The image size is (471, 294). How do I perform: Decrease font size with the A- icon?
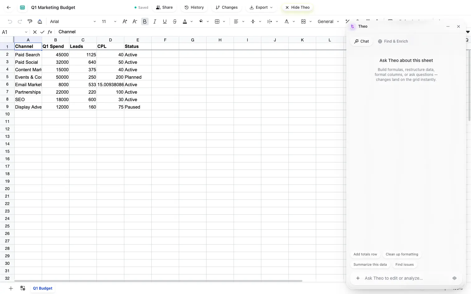click(135, 21)
